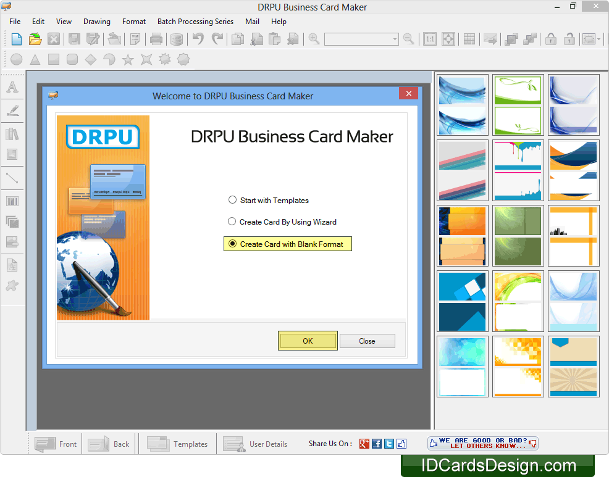
Task: Choose the green leaf template thumbnail
Action: (x=518, y=105)
